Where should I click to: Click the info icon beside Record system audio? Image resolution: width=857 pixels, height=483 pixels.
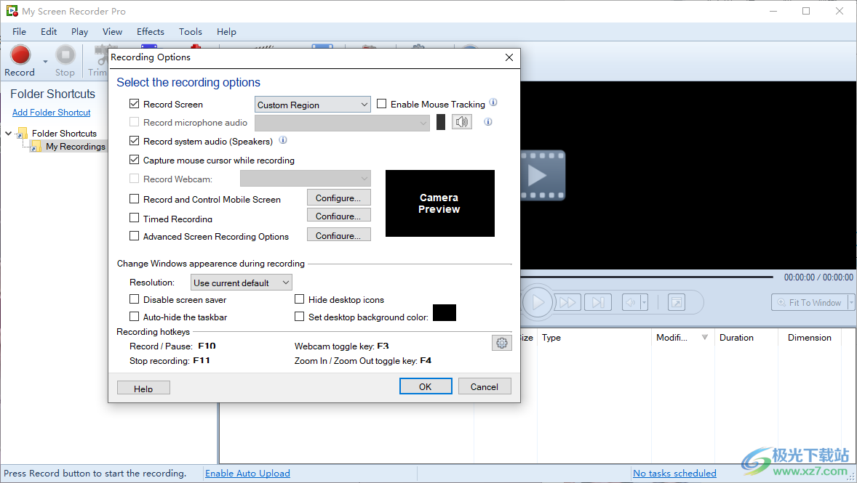click(283, 140)
